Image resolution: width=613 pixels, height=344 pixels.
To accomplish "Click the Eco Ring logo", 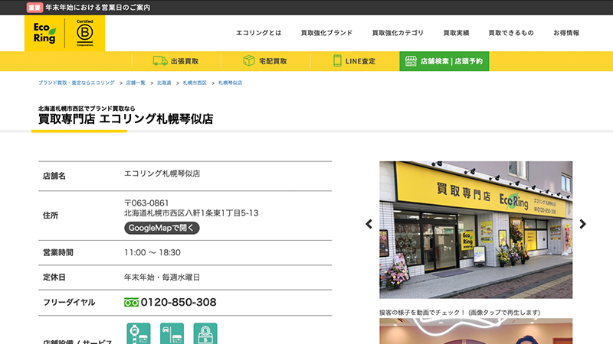I will [x=44, y=33].
